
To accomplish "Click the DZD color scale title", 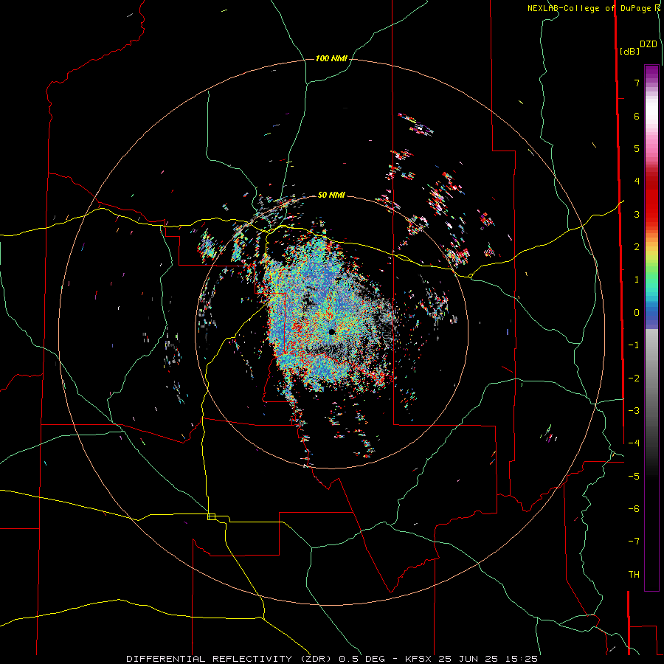I will 649,44.
